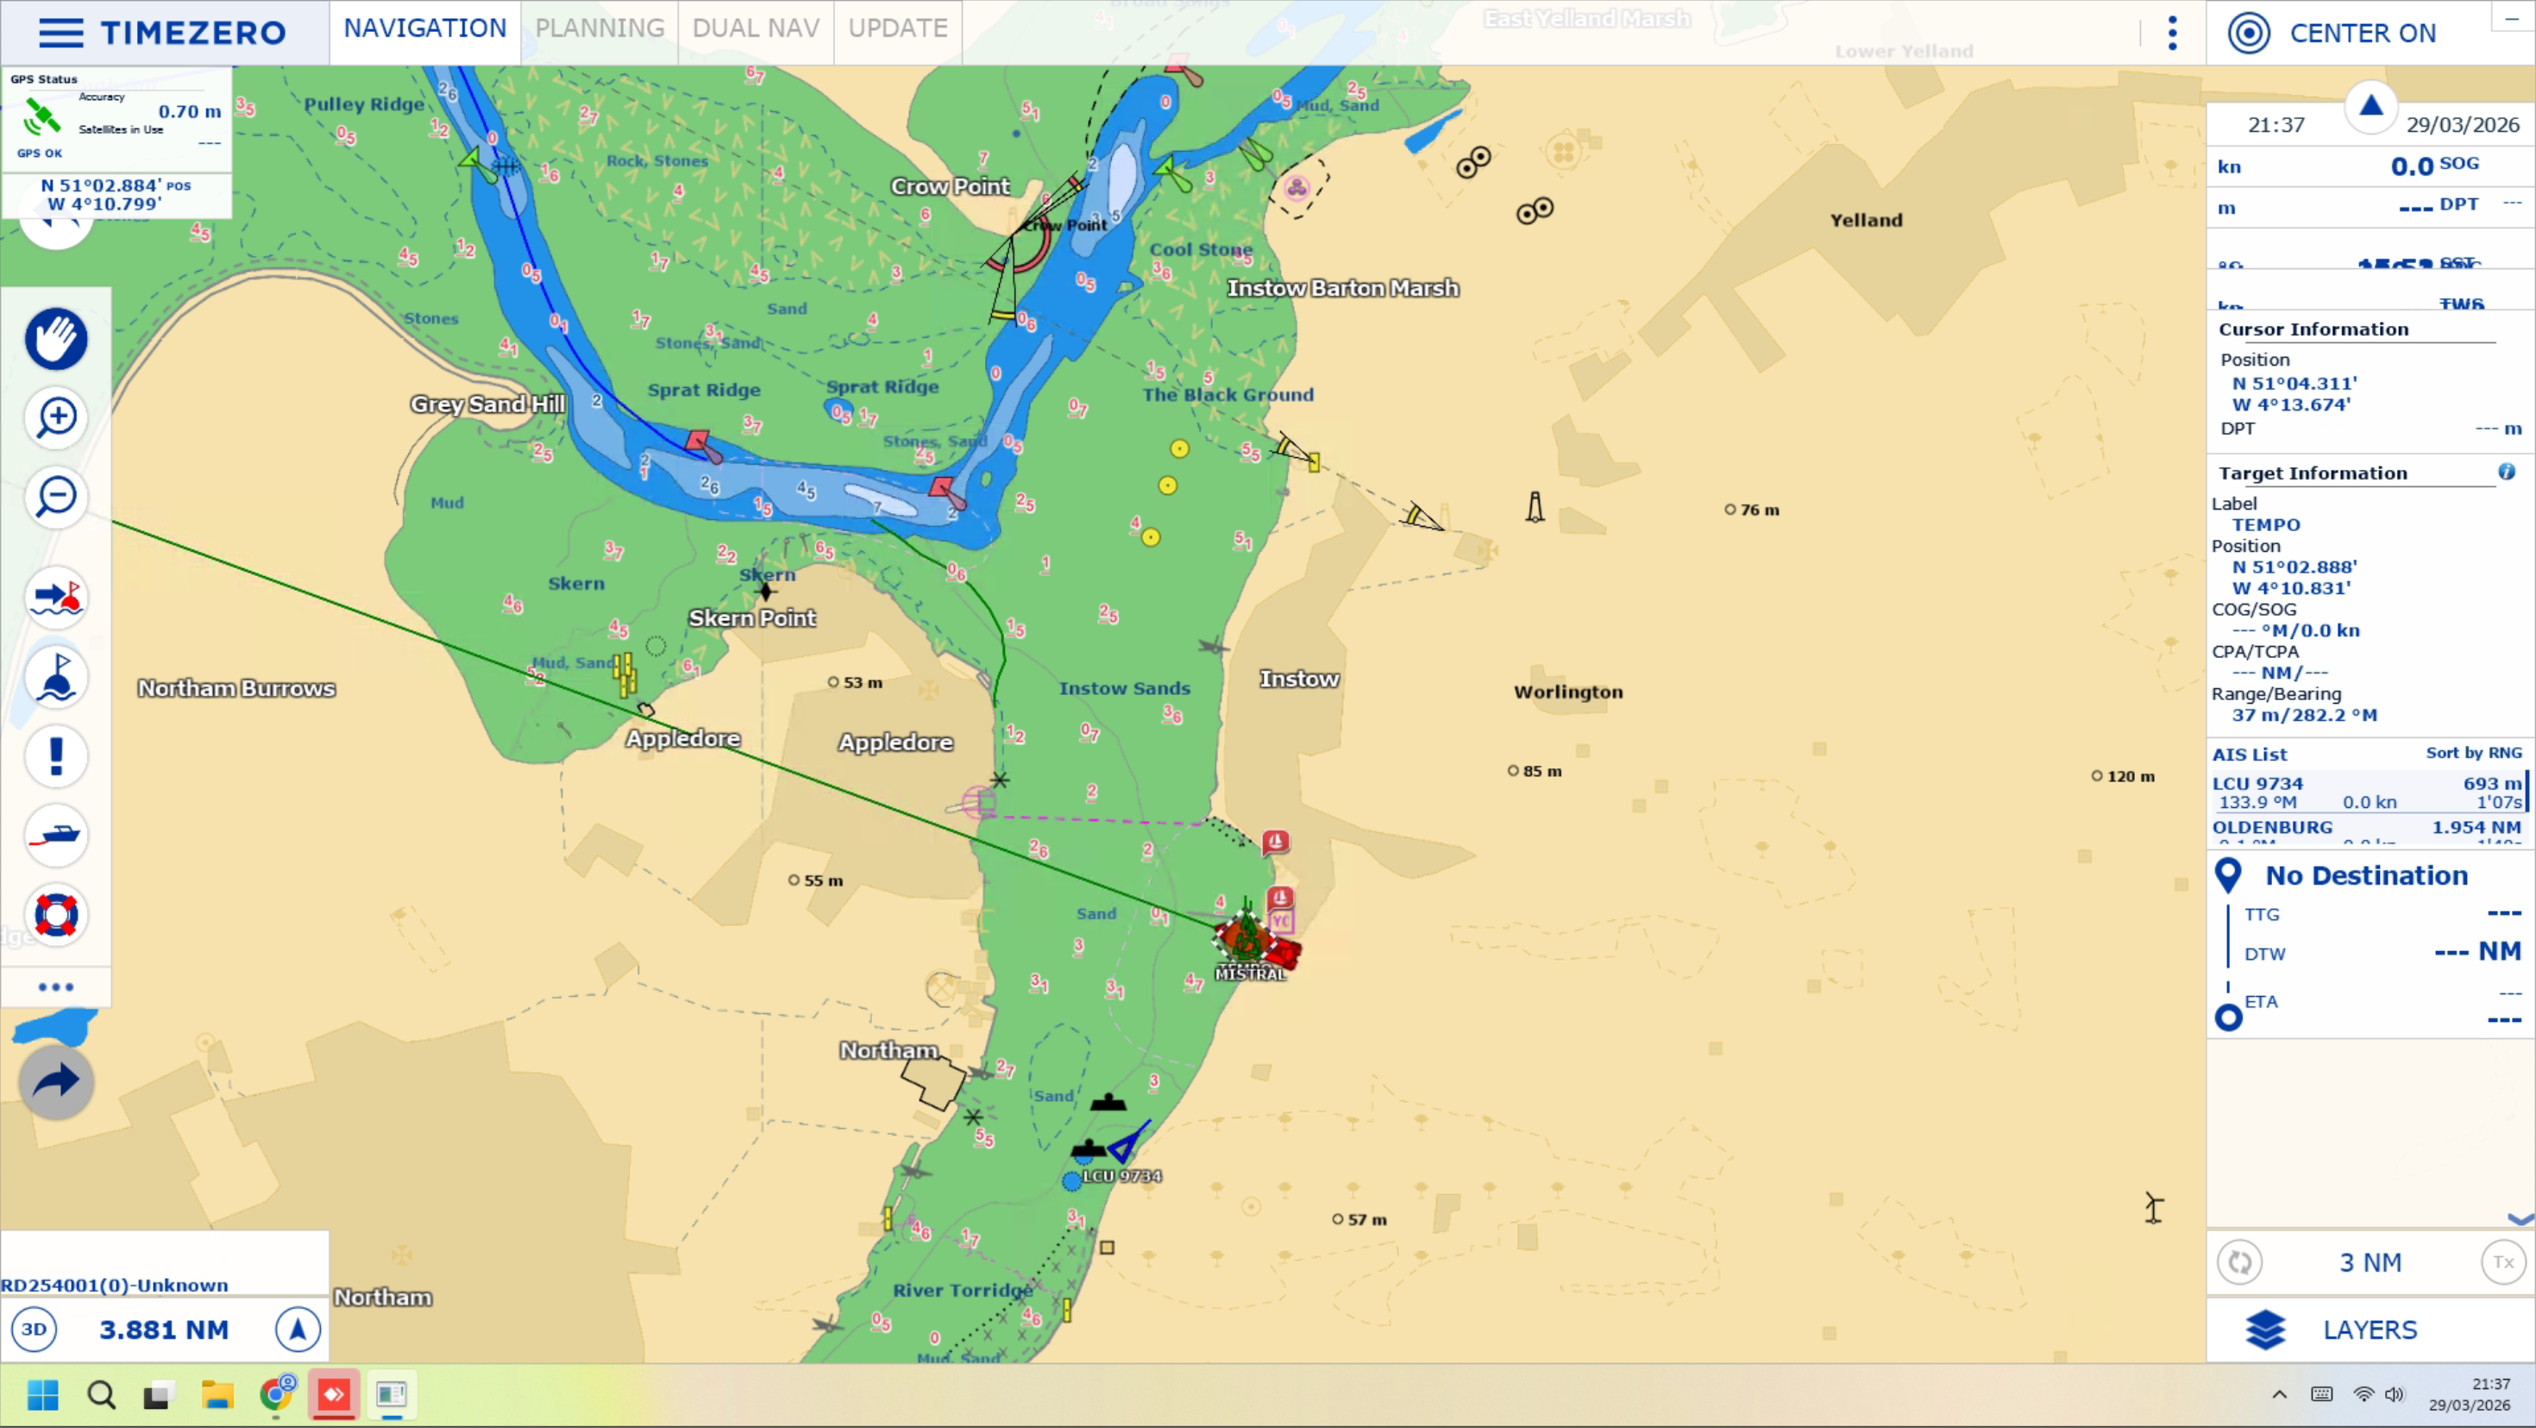Expand more tools with three dots
This screenshot has width=2536, height=1428.
click(56, 987)
